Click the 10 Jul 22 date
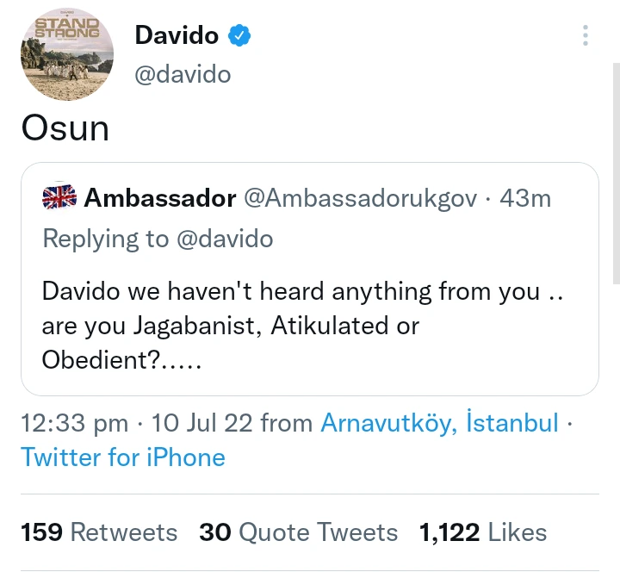Image resolution: width=620 pixels, height=572 pixels. pyautogui.click(x=202, y=423)
